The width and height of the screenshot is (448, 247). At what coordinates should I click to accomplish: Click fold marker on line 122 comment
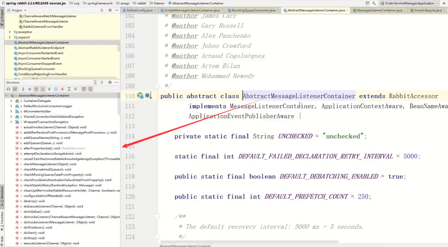click(157, 216)
